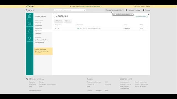Open Все сервисы Контура footer link
The image size is (177, 99).
(35, 90)
